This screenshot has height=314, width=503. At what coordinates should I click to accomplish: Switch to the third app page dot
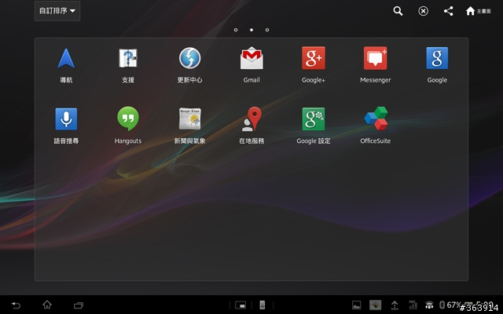(x=267, y=30)
